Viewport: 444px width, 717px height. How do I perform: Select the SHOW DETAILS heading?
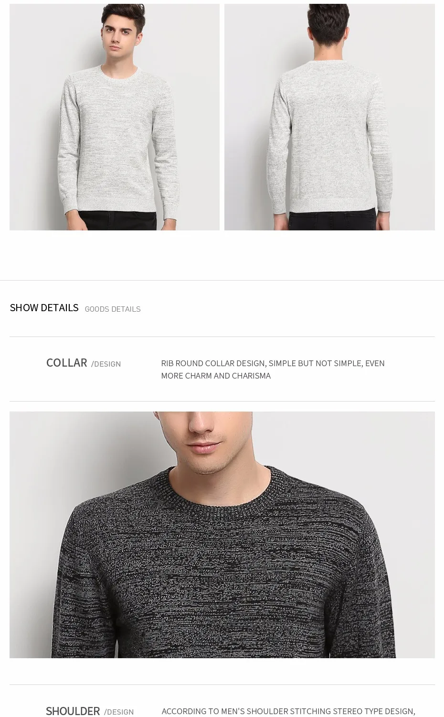(44, 308)
